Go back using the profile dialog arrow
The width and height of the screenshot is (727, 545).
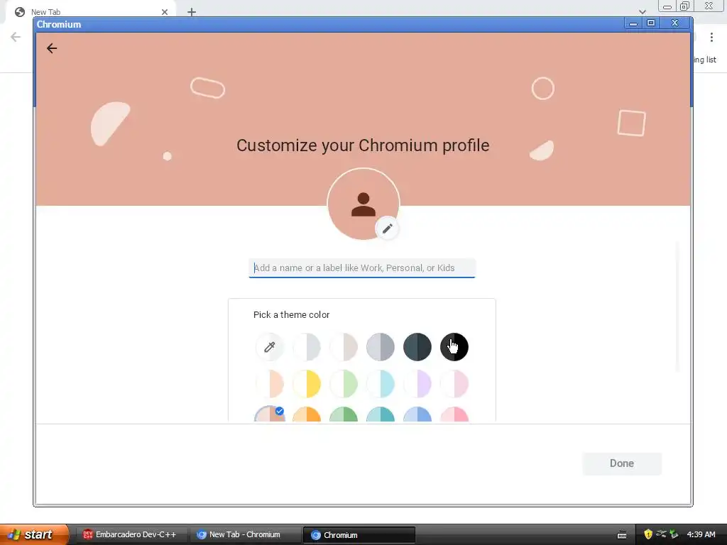pos(51,48)
